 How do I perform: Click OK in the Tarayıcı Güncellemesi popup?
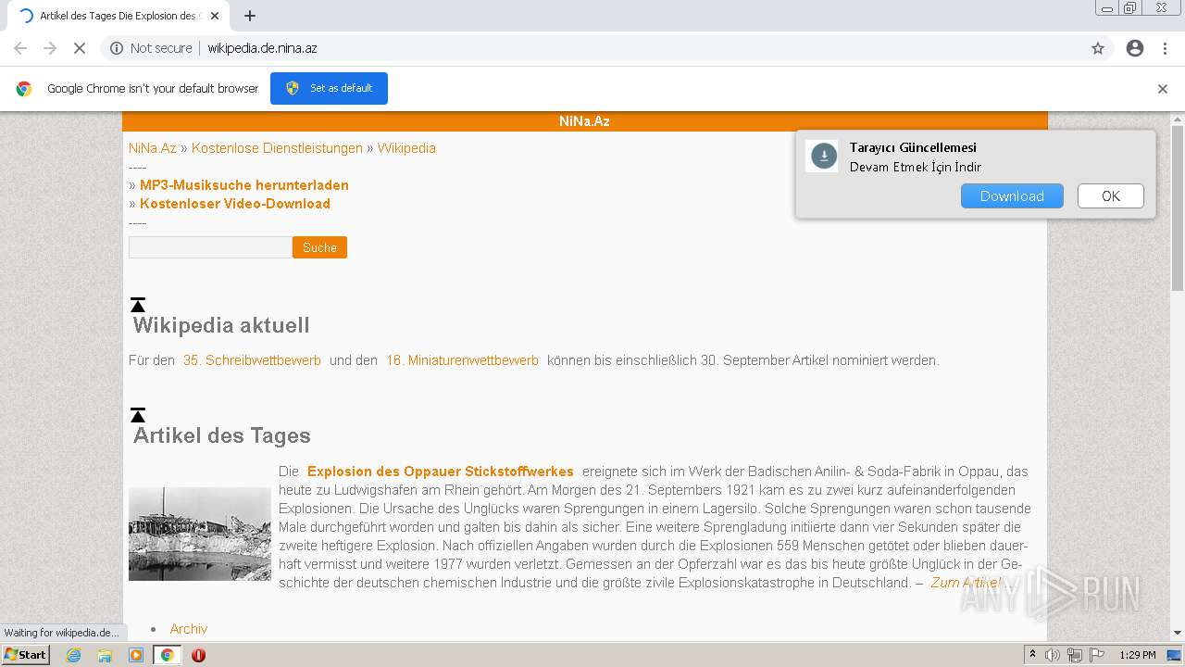coord(1111,195)
